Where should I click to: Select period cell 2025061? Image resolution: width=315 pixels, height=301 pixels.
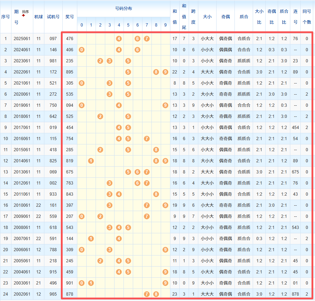point(22,39)
